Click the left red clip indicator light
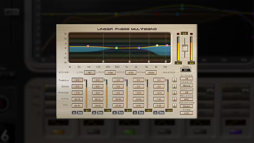 [x=178, y=34]
